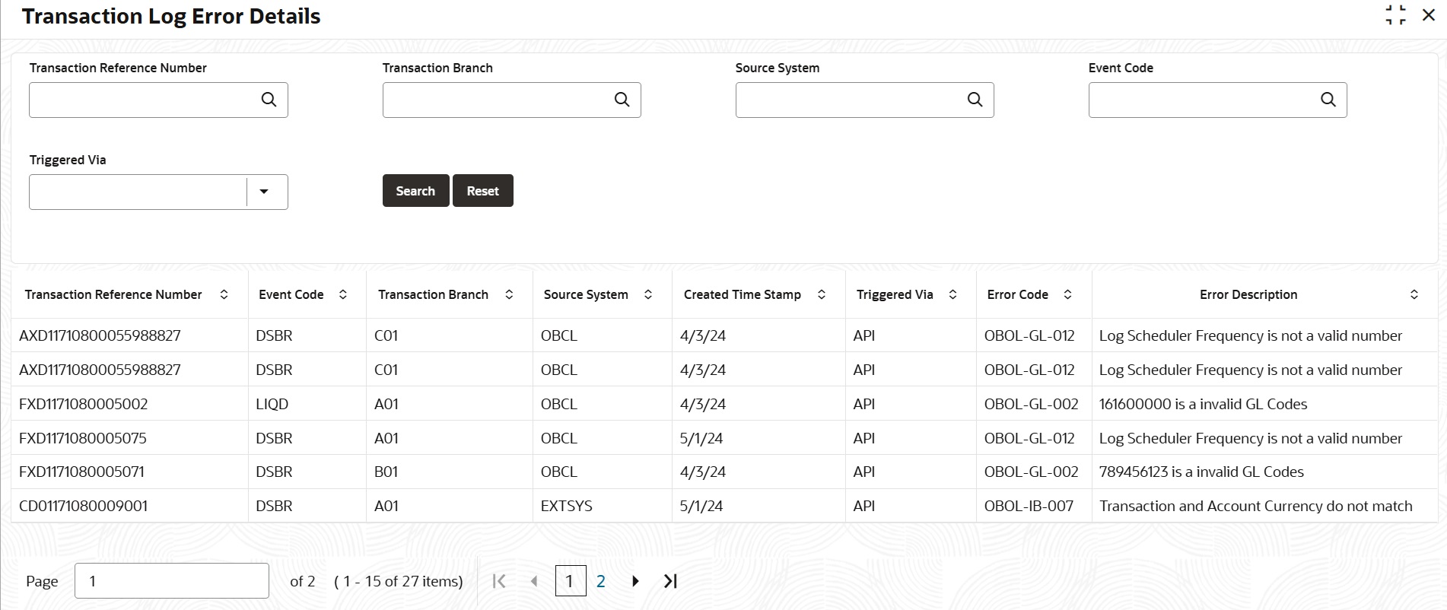Select the CD01171080009001 transaction row
This screenshot has height=610, width=1447.
[84, 506]
